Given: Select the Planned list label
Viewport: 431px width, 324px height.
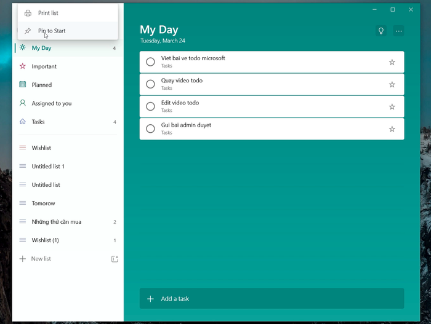Looking at the screenshot, I should [x=42, y=85].
